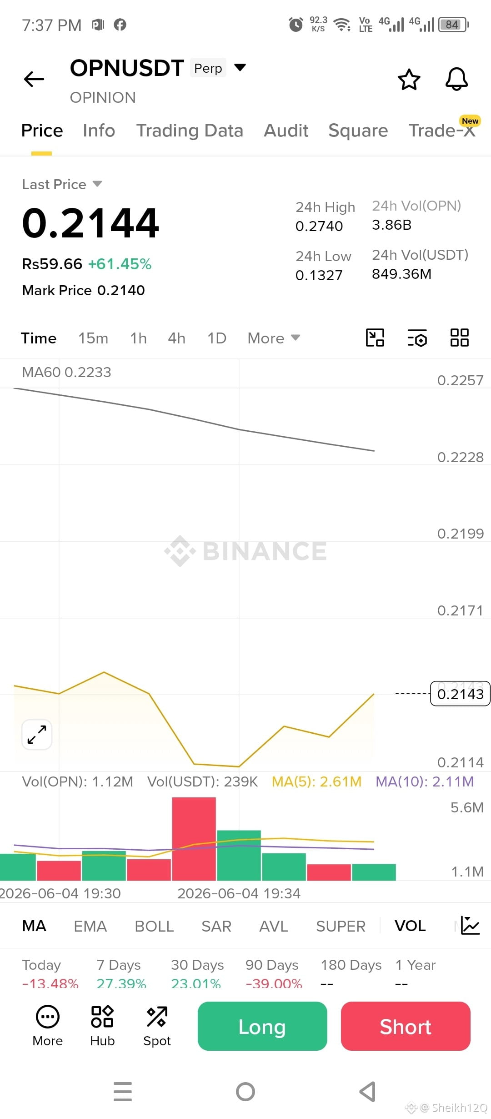Expand chart to fullscreen with arrows icon
Viewport: 491px width, 1119px height.
(37, 734)
